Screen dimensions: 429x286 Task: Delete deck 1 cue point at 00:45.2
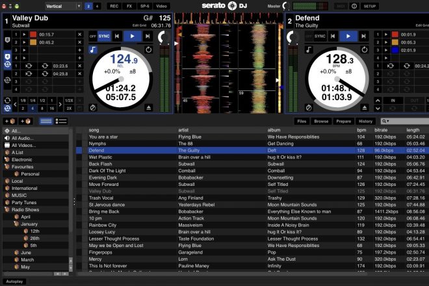coord(79,42)
